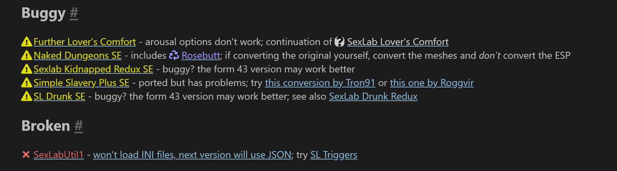Click the warning icon beside Simple Slavery Plus SE
Image resolution: width=617 pixels, height=171 pixels.
27,83
